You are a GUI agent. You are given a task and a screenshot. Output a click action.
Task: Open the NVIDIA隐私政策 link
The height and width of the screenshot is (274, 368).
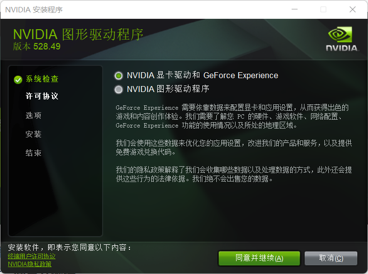30,264
